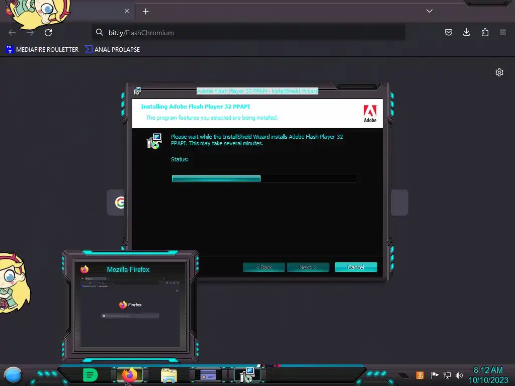This screenshot has width=515, height=386.
Task: Click the 'Status:' label
Action: tap(180, 159)
